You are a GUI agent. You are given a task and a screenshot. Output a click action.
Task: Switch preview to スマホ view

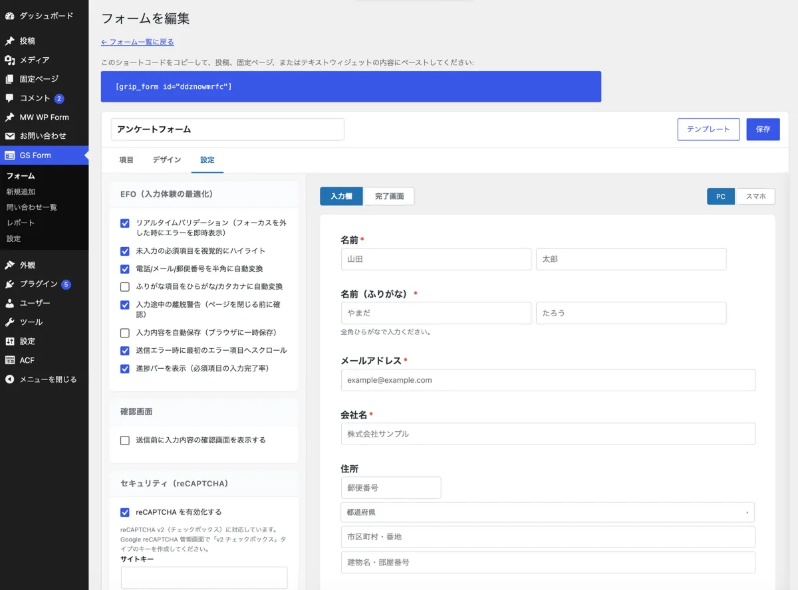[755, 196]
